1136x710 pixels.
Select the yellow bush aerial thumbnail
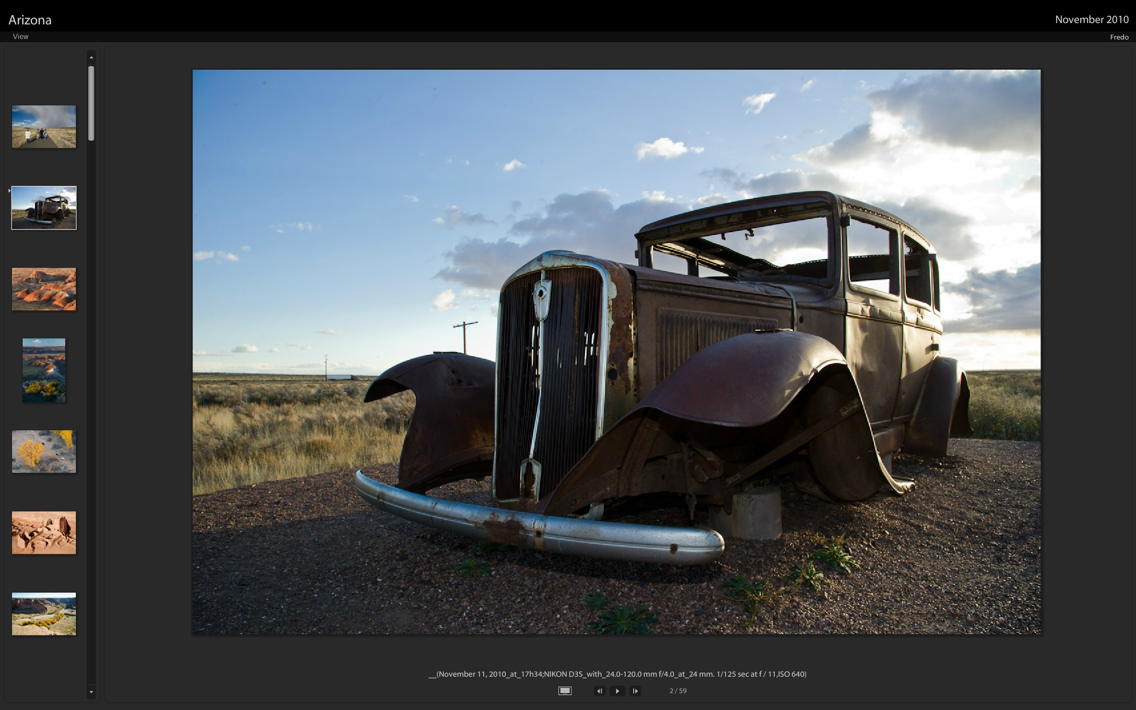pos(43,451)
